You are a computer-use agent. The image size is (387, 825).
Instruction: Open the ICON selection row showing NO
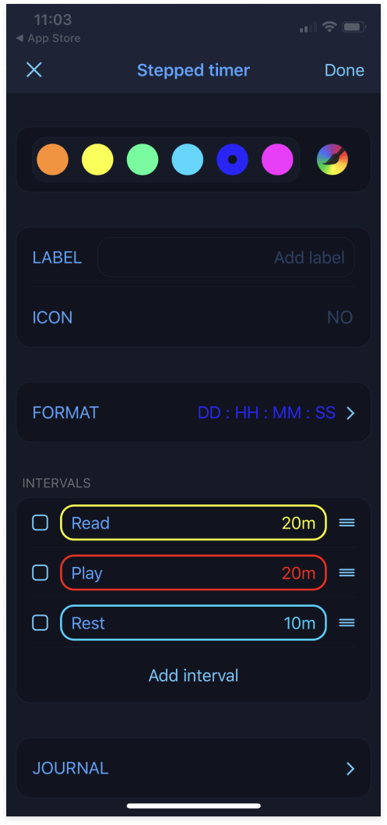[x=193, y=318]
